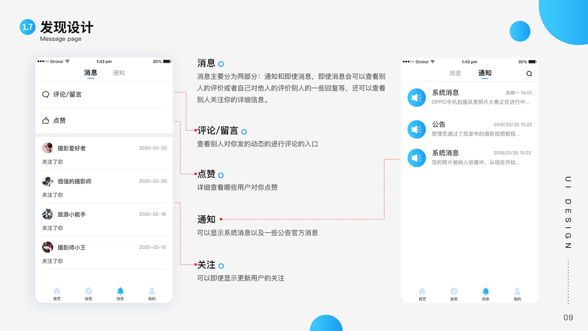Click the 发现设计 page title
588x331 pixels.
[x=67, y=27]
